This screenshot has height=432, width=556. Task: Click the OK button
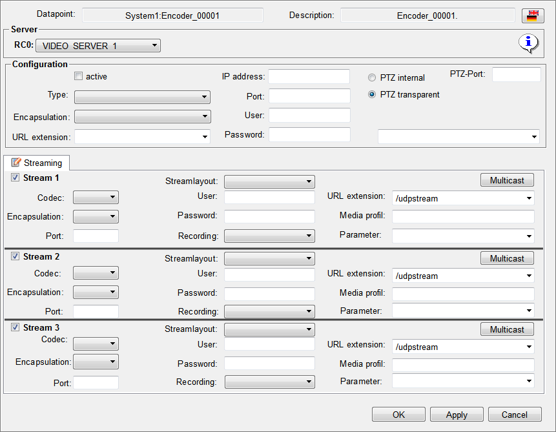click(398, 415)
